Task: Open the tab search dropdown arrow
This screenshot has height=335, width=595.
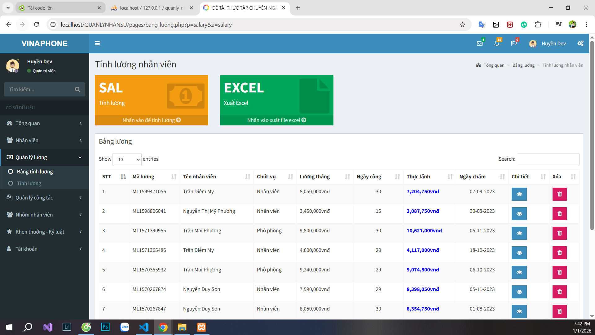Action: coord(8,8)
